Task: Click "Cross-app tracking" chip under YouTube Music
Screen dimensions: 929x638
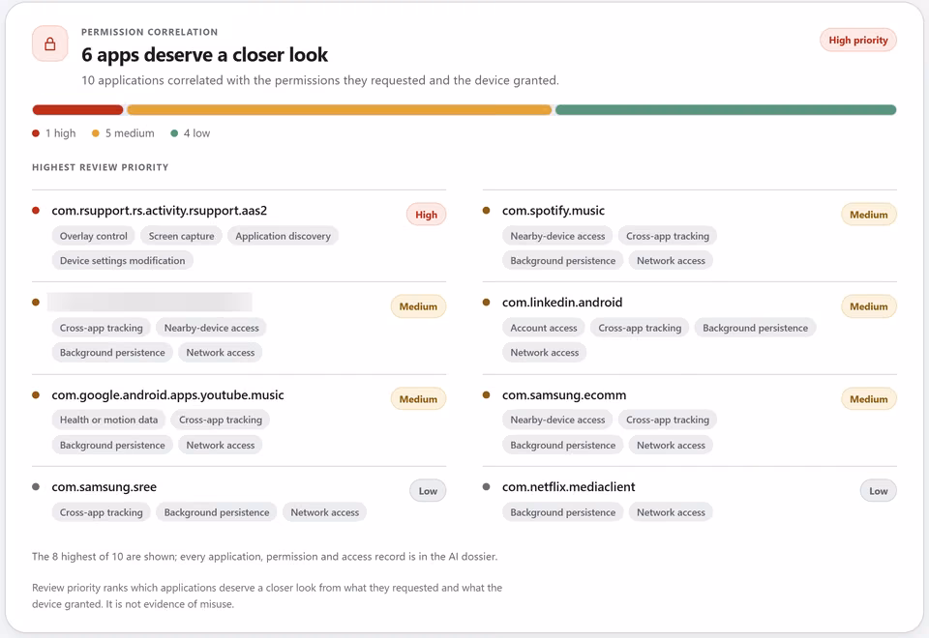Action: tap(221, 420)
